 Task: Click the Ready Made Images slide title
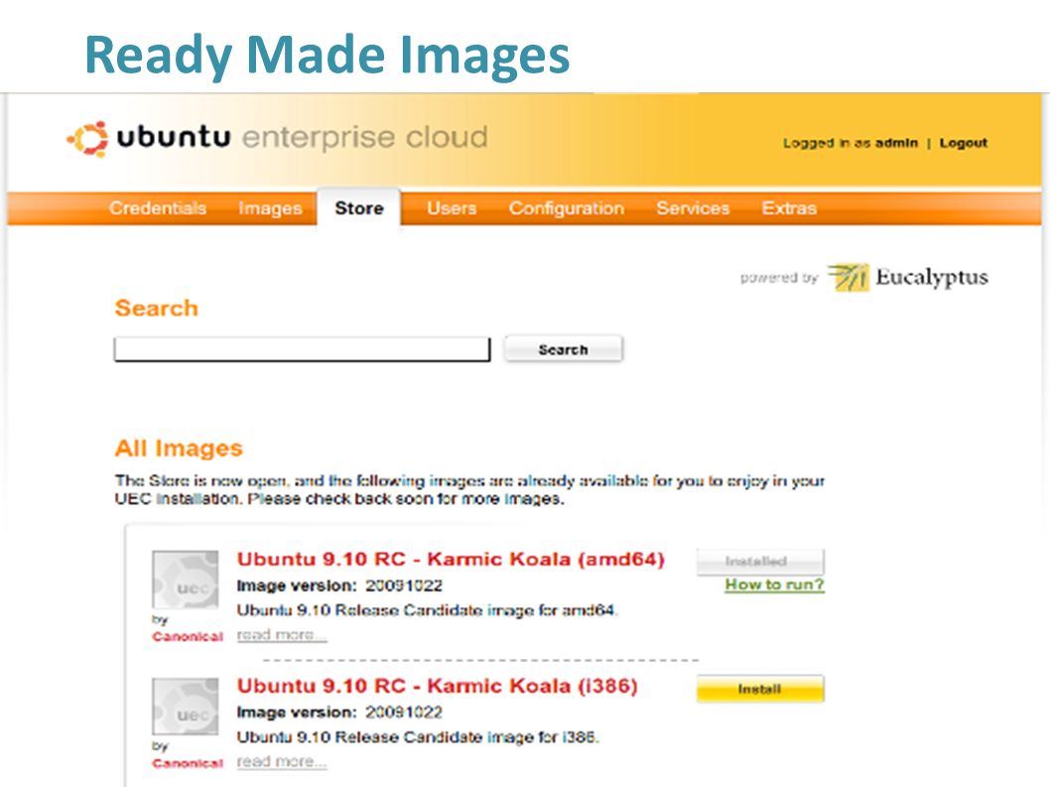tap(328, 56)
